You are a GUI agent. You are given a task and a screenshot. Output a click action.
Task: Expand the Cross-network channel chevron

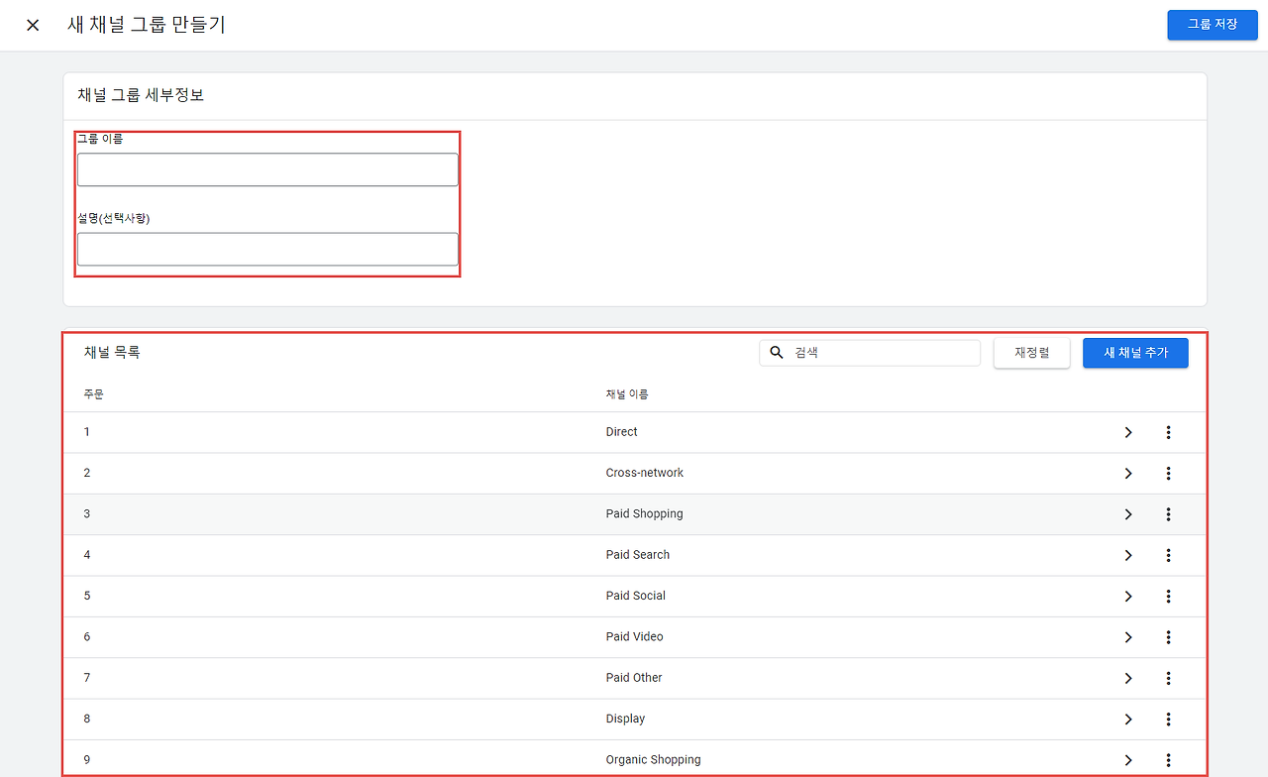[1127, 474]
